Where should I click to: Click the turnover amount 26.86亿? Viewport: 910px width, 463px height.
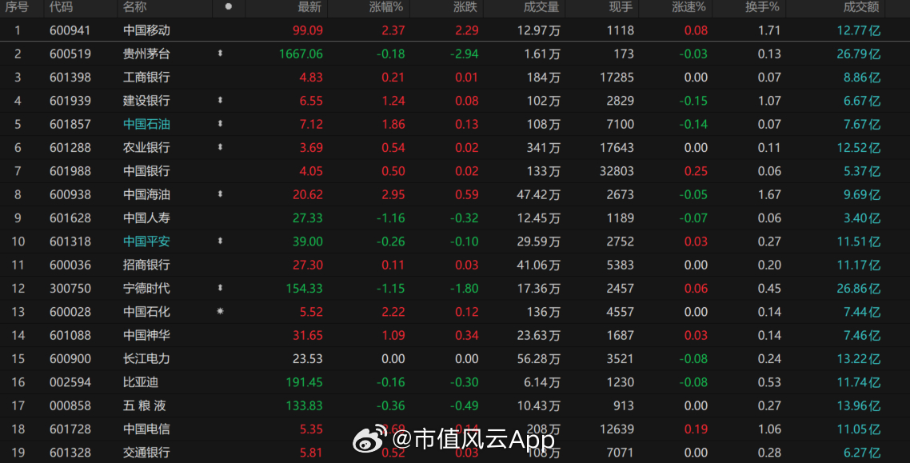[858, 289]
